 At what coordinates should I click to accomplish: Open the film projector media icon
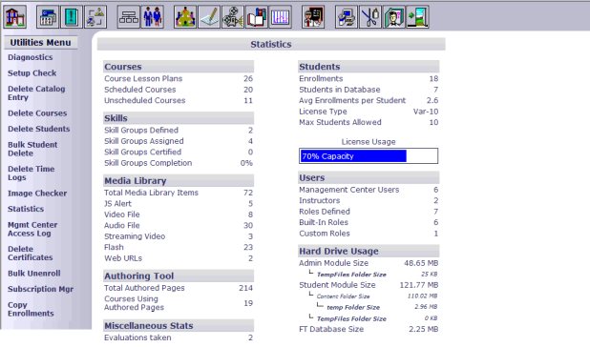pos(233,17)
